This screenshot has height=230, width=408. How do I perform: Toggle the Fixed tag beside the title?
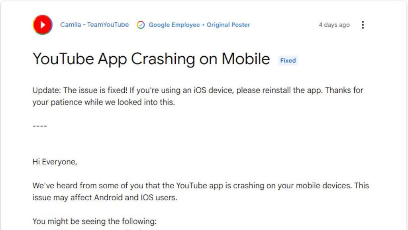click(288, 60)
